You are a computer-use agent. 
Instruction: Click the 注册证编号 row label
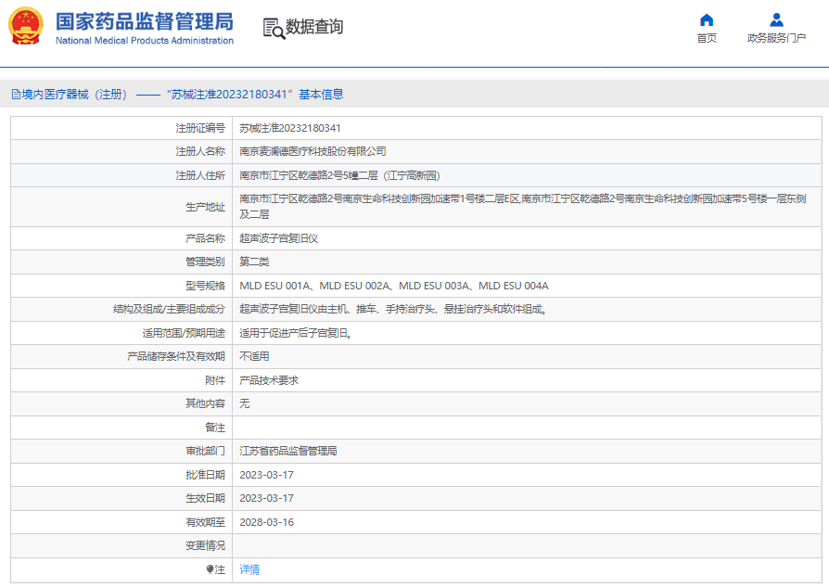[200, 128]
